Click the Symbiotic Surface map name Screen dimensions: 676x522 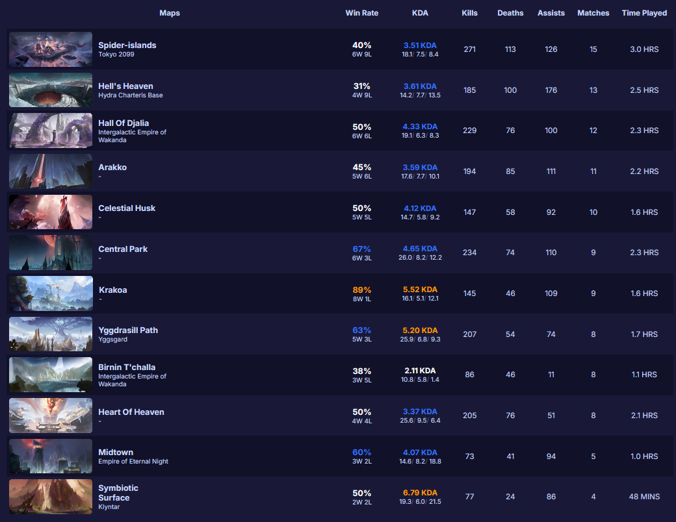118,493
